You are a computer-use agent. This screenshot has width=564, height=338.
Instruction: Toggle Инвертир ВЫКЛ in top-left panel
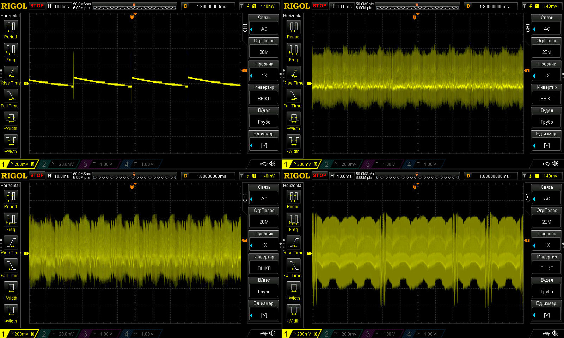(264, 99)
